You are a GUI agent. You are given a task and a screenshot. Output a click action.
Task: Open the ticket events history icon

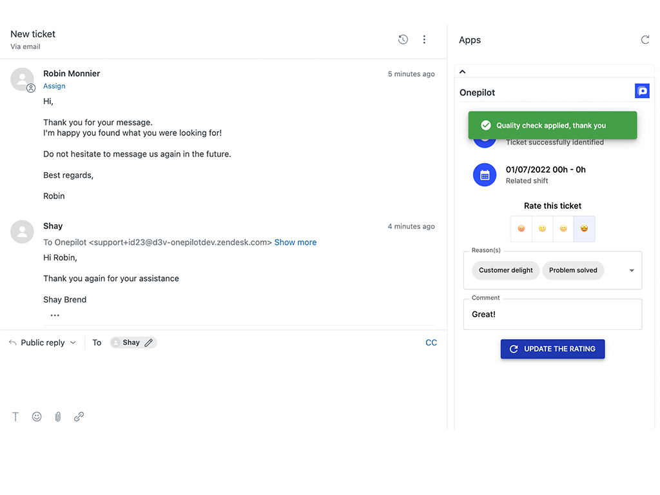[x=403, y=39]
